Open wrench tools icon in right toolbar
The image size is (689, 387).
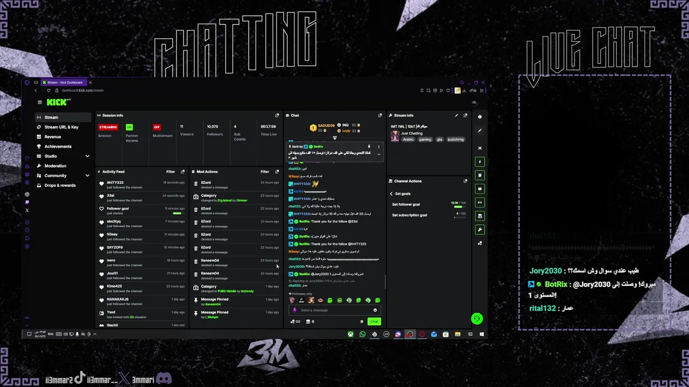(480, 230)
